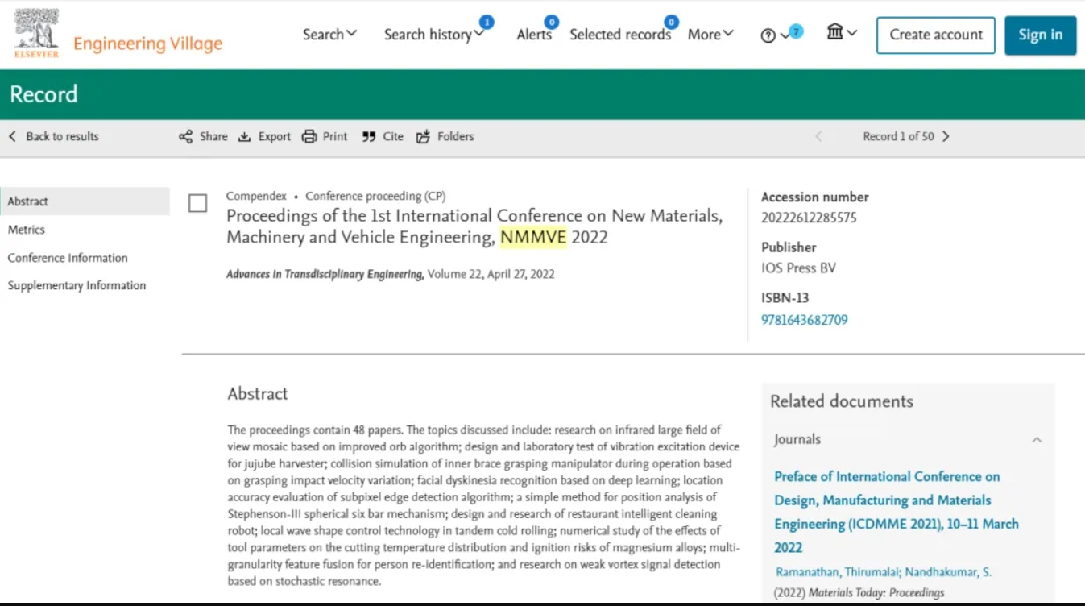Collapse the Journals section chevron
Image resolution: width=1085 pixels, height=606 pixels.
click(x=1037, y=440)
